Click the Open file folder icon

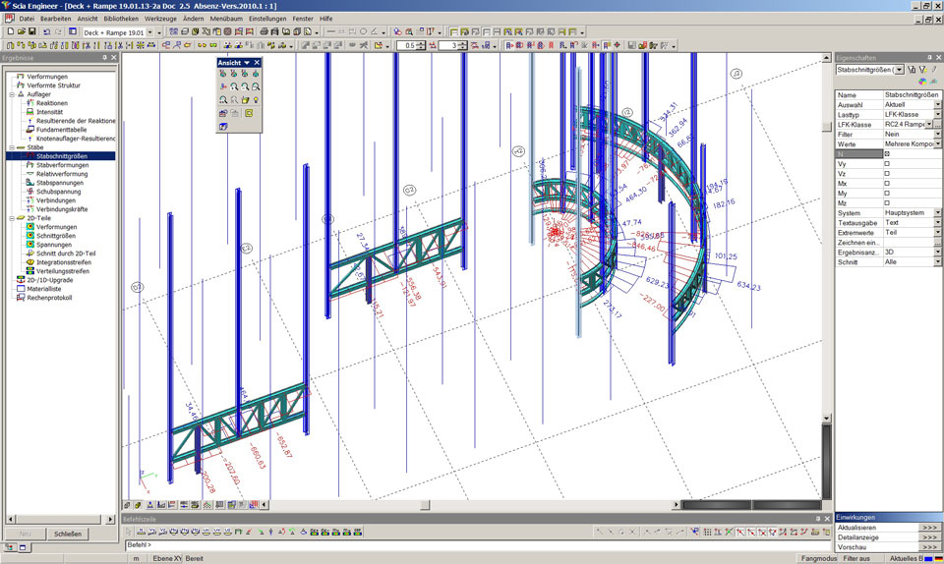tap(21, 31)
